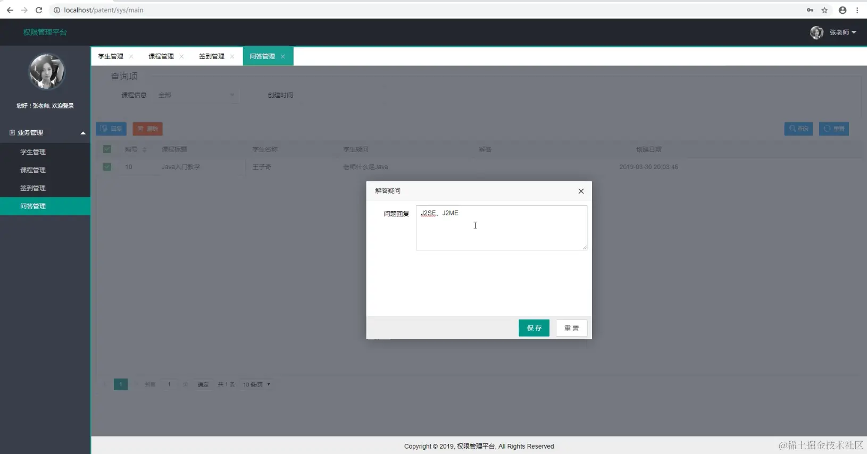This screenshot has height=454, width=867.
Task: Click the 权限管理平台 logo title
Action: 45,32
